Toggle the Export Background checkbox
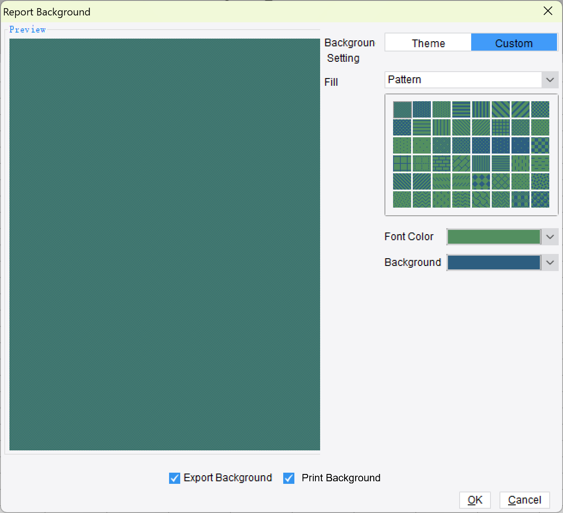Viewport: 563px width, 513px height. pos(175,478)
